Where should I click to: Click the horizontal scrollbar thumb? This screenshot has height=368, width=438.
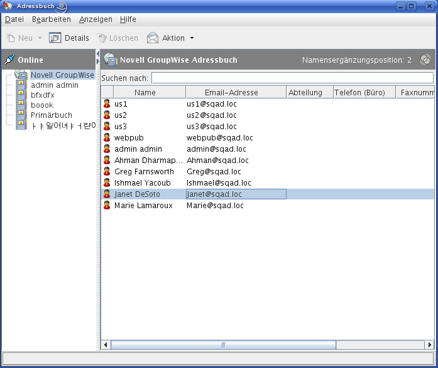(223, 345)
